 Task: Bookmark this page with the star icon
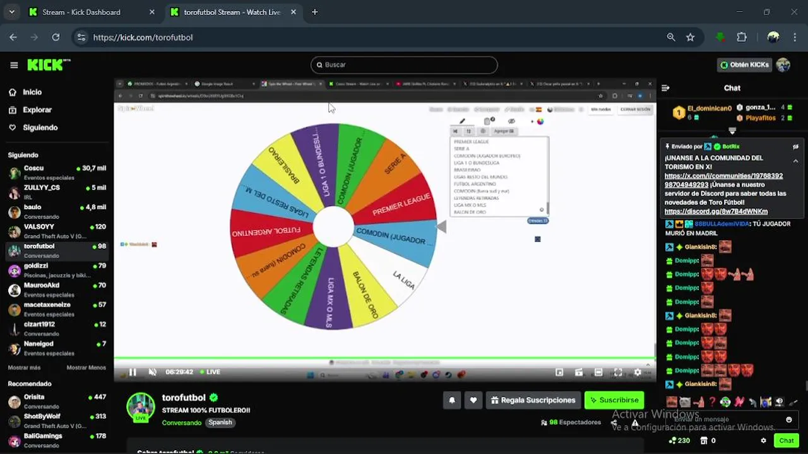coord(690,37)
